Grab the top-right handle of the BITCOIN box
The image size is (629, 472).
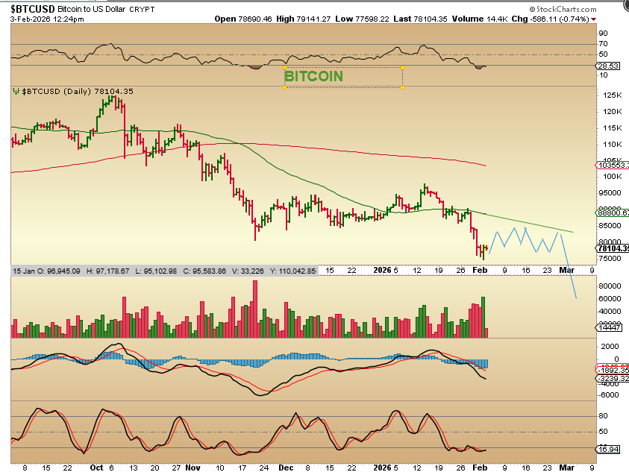(402, 67)
